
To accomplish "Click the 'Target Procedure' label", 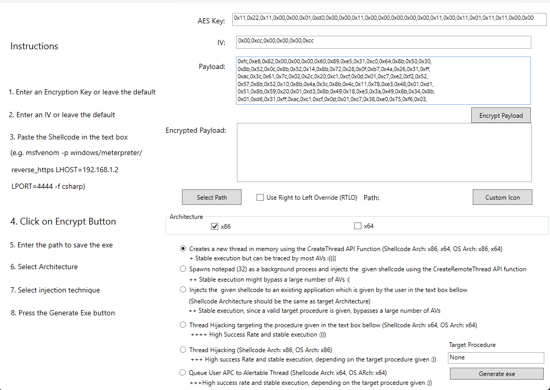I will pos(472,345).
